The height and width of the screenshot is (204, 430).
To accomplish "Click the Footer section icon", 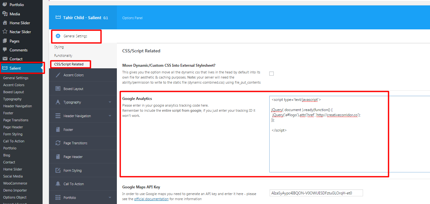I will pyautogui.click(x=58, y=129).
